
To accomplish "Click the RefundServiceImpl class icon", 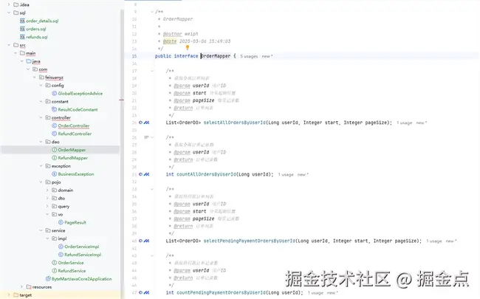I will click(x=61, y=254).
